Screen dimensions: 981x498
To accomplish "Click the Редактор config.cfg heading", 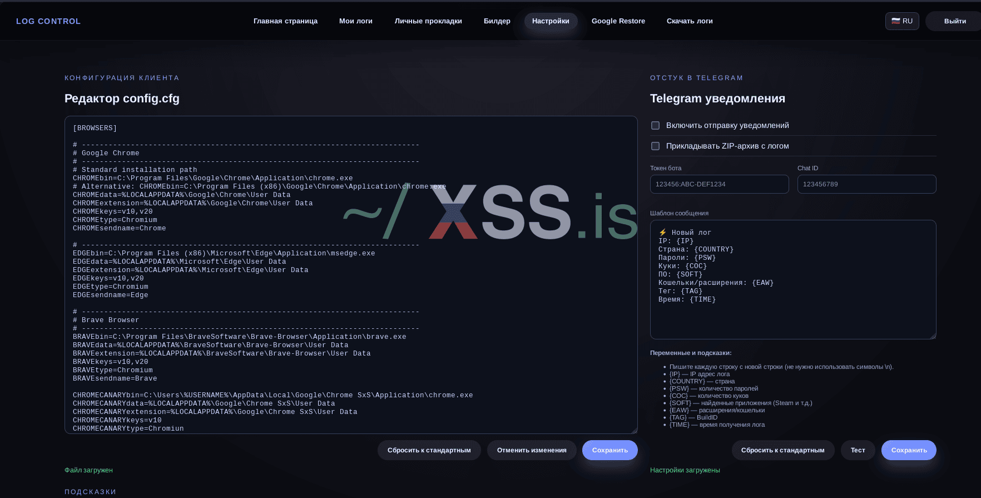I will tap(122, 98).
